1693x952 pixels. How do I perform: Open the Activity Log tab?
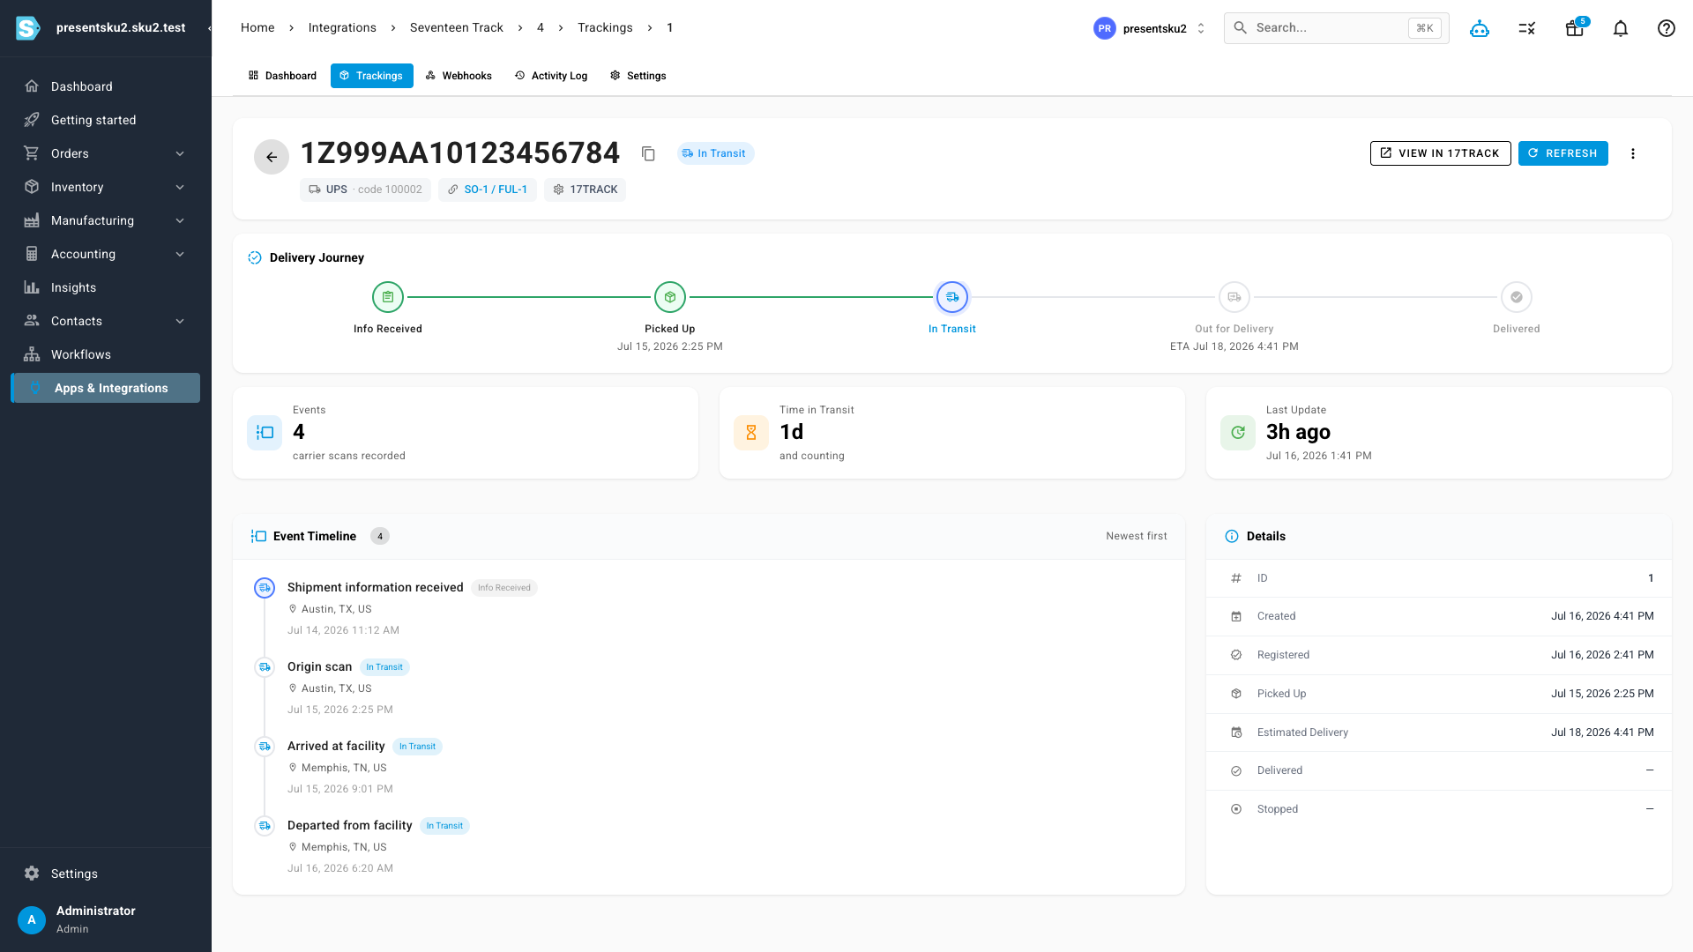551,76
